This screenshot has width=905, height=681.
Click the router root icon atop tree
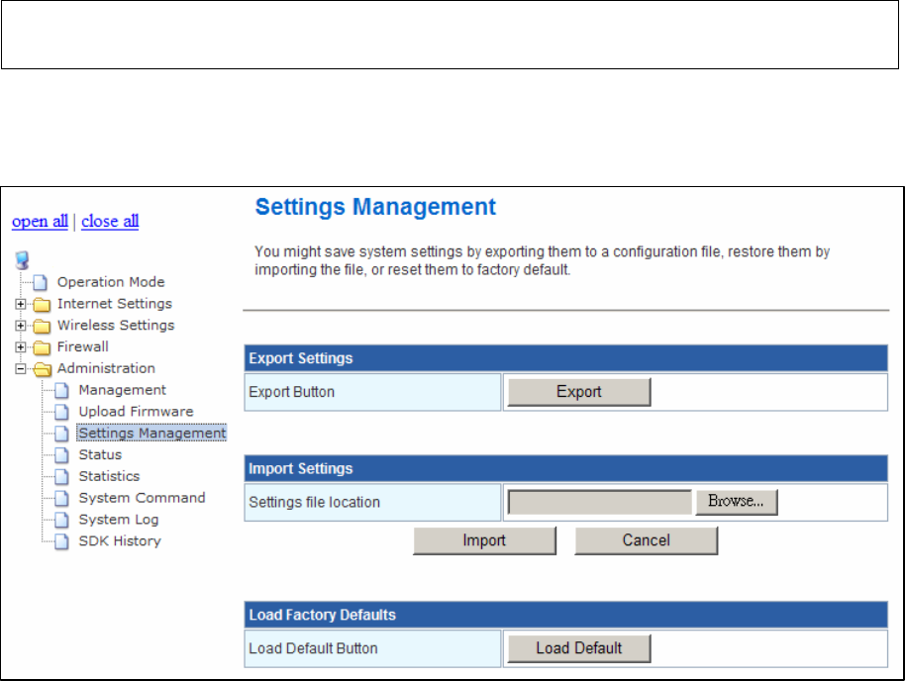point(22,260)
